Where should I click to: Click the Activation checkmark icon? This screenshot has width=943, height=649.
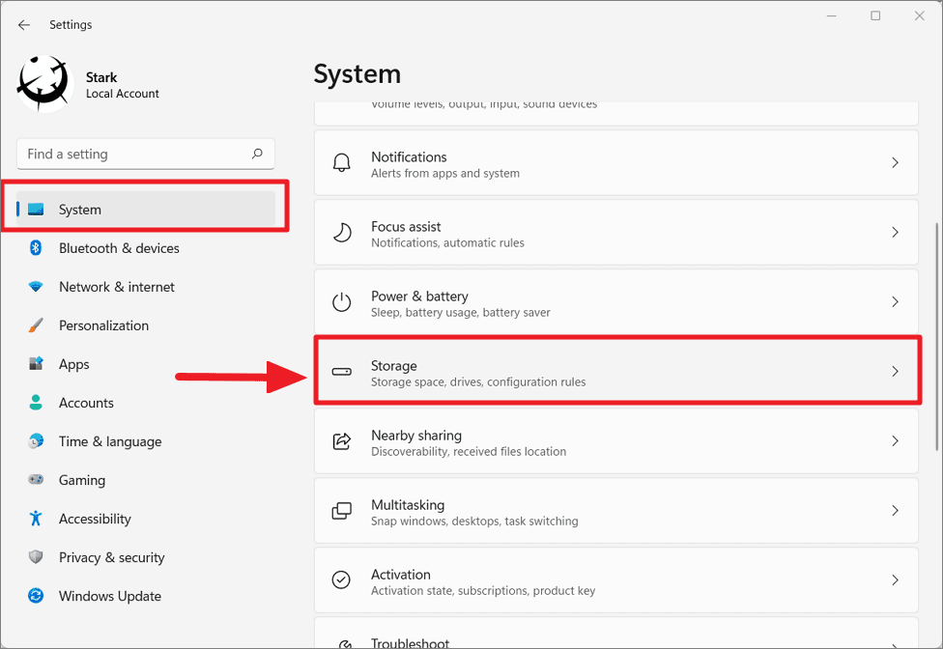pyautogui.click(x=341, y=579)
